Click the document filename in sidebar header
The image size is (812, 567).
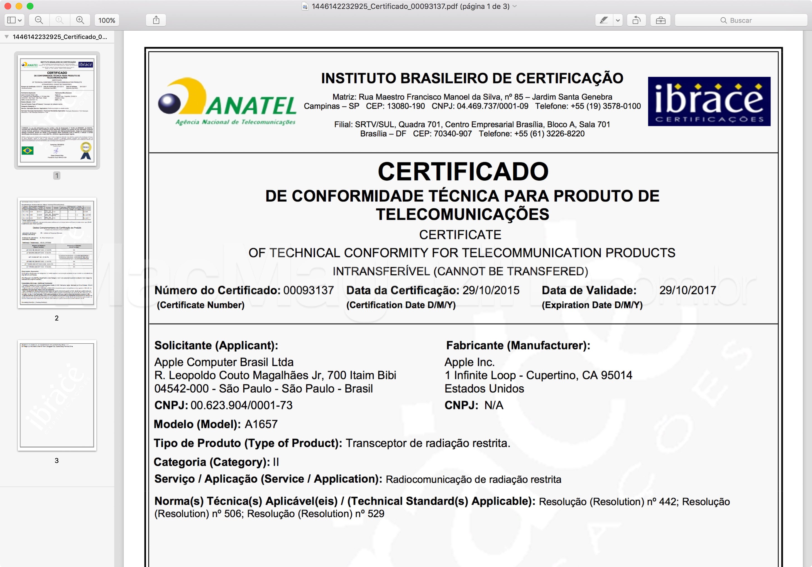60,37
